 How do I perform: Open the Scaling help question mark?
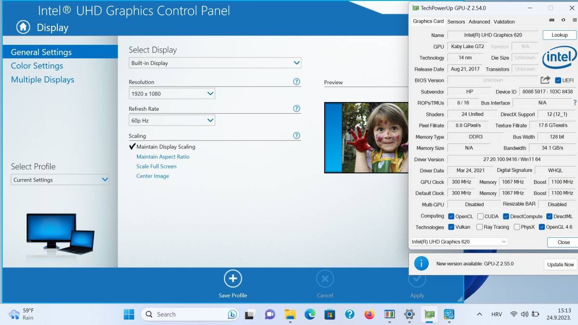297,136
